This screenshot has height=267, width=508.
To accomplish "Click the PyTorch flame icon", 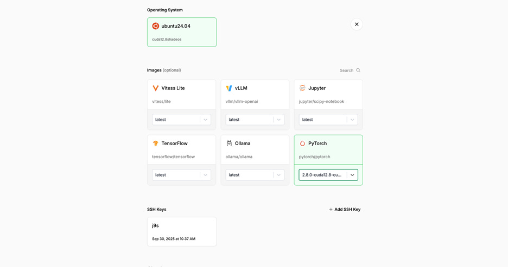I will tap(302, 143).
